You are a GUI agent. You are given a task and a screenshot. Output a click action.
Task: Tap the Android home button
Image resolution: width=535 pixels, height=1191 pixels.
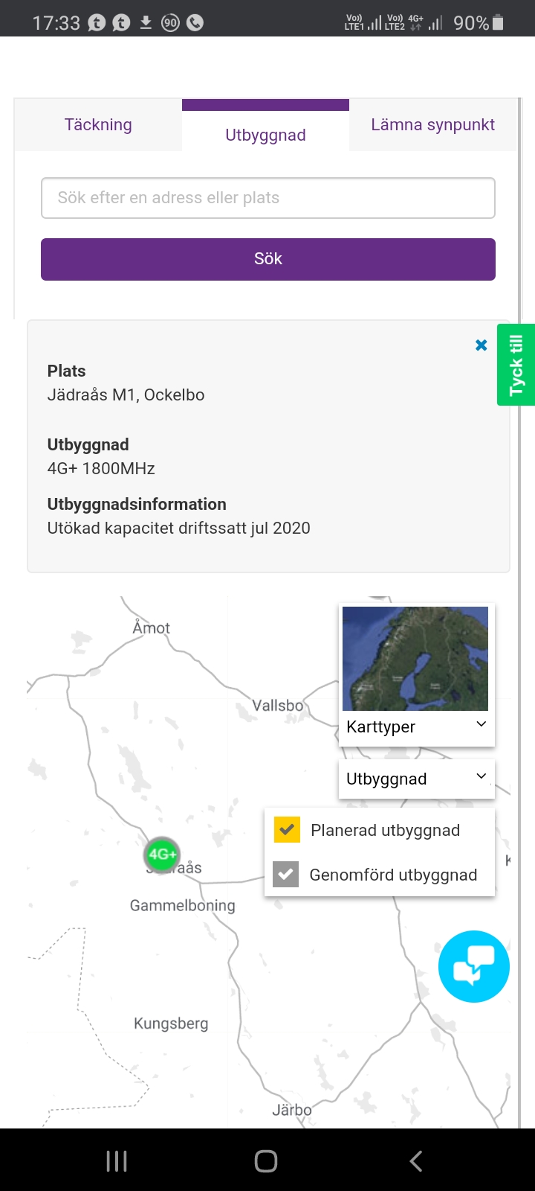coord(266,1160)
